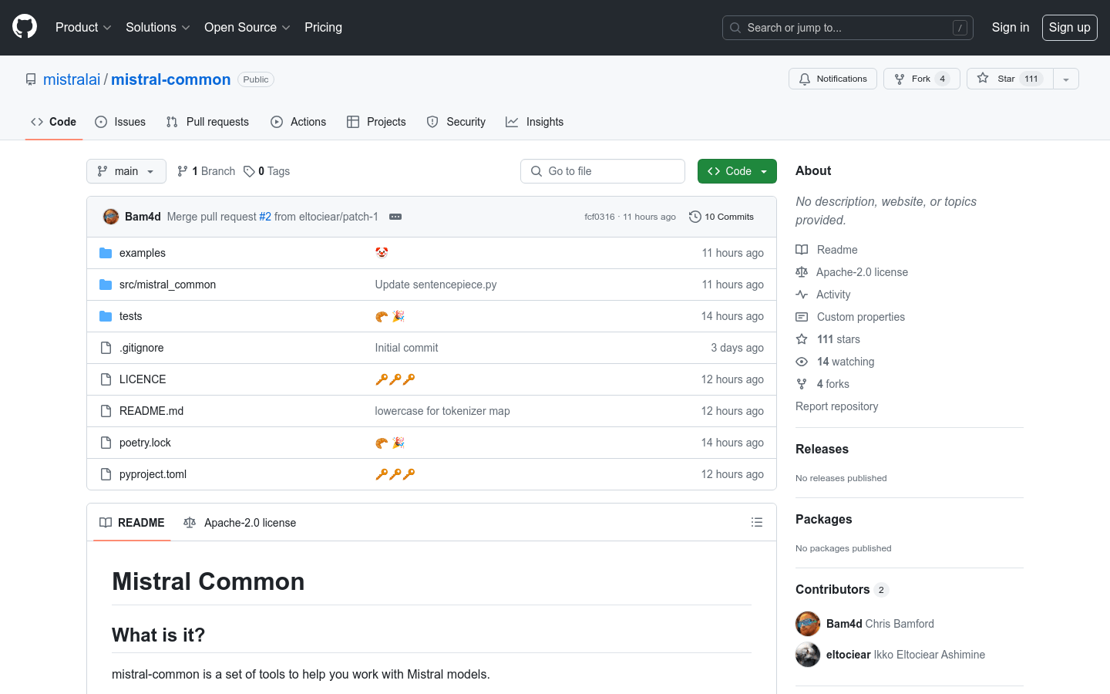This screenshot has width=1110, height=694.
Task: Click the examples folder icon
Action: tap(106, 253)
